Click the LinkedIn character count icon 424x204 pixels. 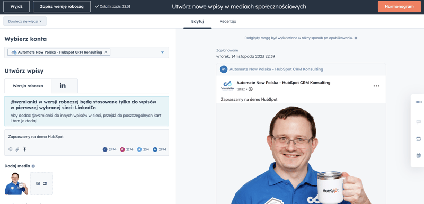tap(155, 149)
